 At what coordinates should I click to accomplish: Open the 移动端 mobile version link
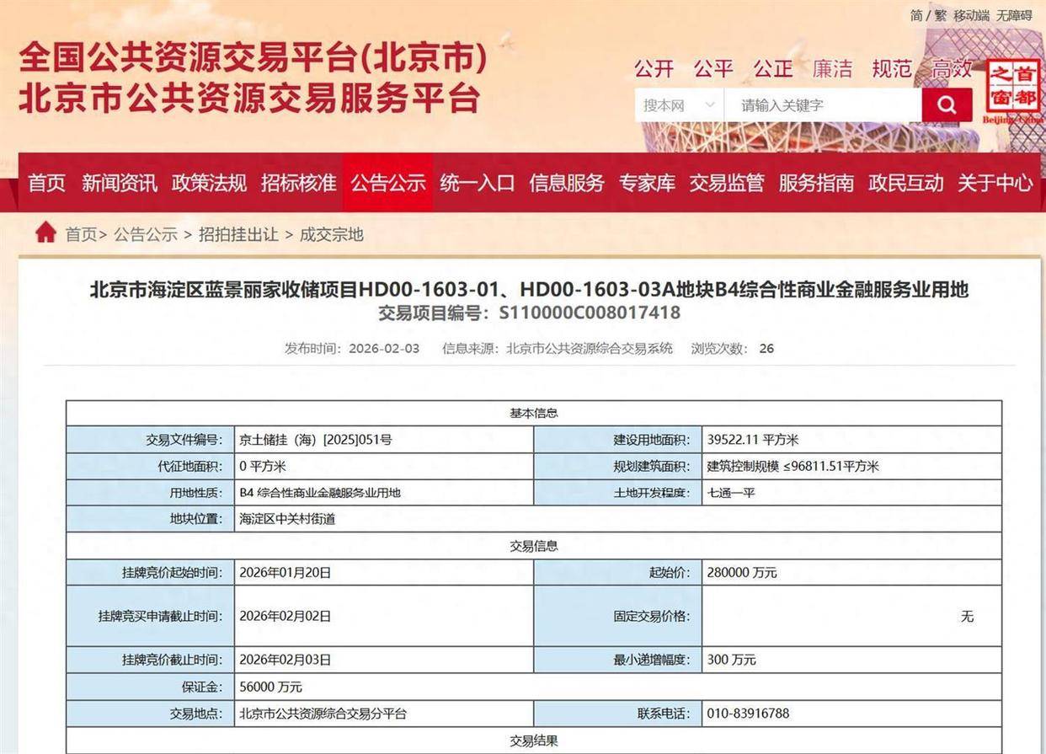coord(972,15)
